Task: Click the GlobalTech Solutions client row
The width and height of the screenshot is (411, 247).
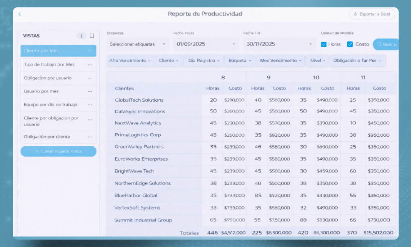Action: tap(251, 100)
